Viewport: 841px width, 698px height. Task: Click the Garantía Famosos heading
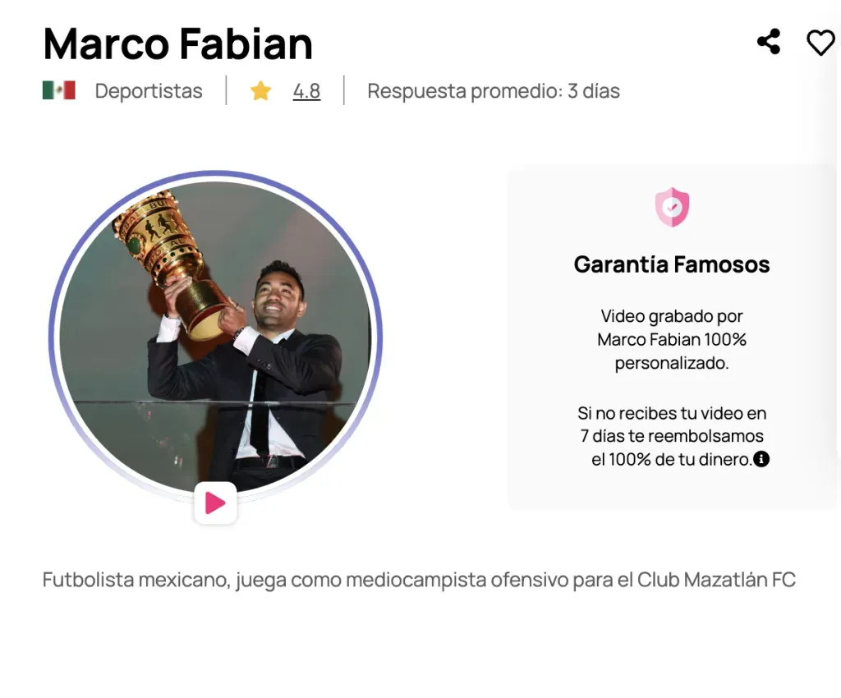(x=672, y=264)
